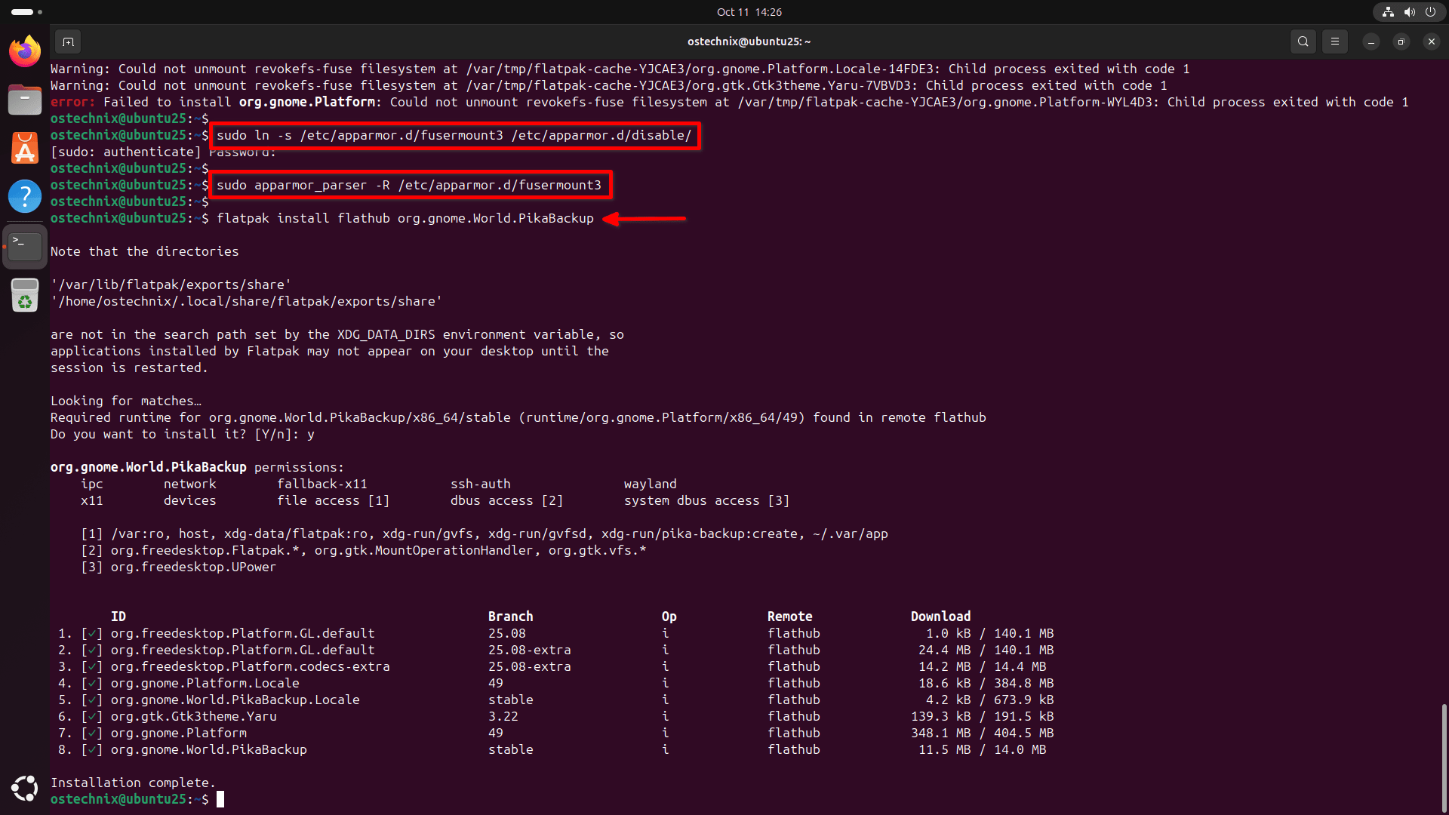Image resolution: width=1449 pixels, height=815 pixels.
Task: Open the Files app from the dock
Action: pos(25,99)
